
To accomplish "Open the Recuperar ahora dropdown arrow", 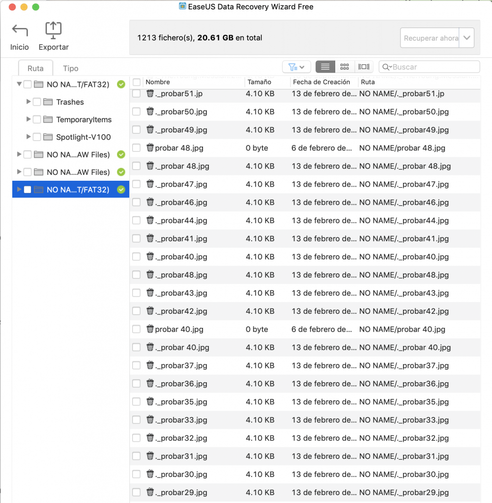I will [466, 38].
